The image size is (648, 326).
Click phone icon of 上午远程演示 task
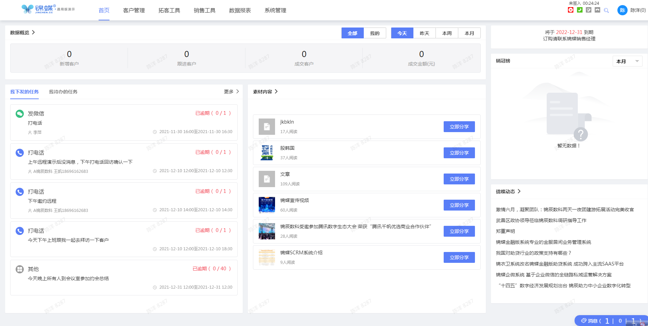(20, 153)
